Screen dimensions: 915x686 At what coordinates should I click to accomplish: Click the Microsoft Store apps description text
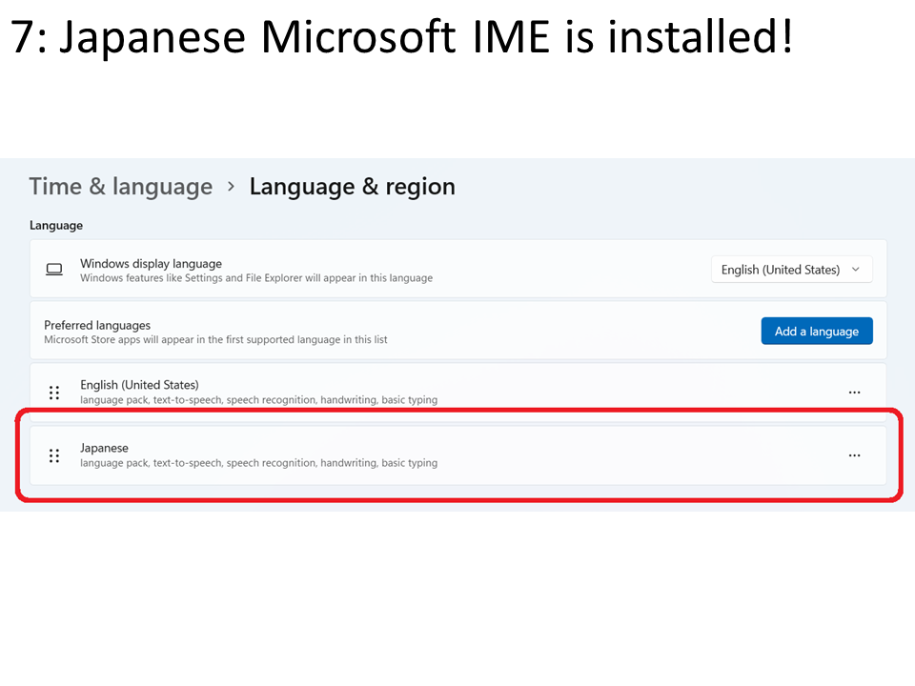[216, 339]
